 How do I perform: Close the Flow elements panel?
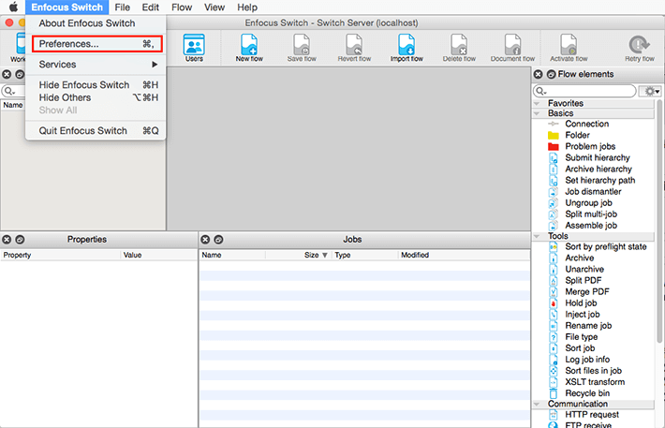538,74
